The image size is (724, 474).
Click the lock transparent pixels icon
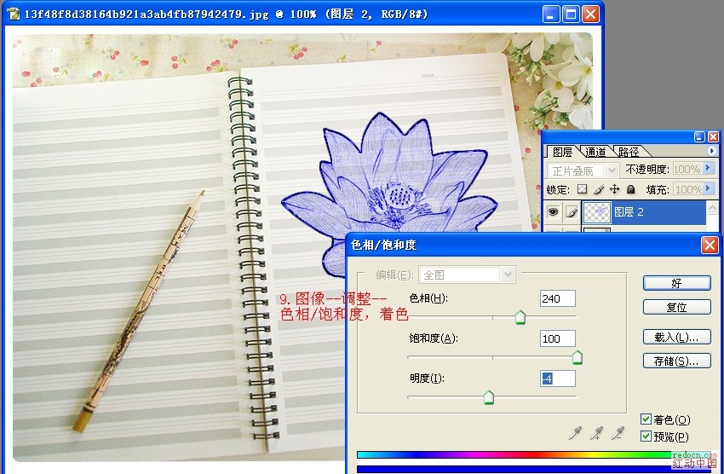coord(583,189)
